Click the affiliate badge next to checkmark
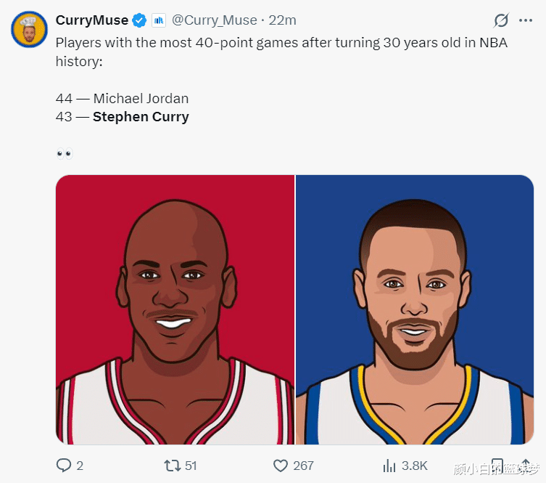 tap(159, 20)
